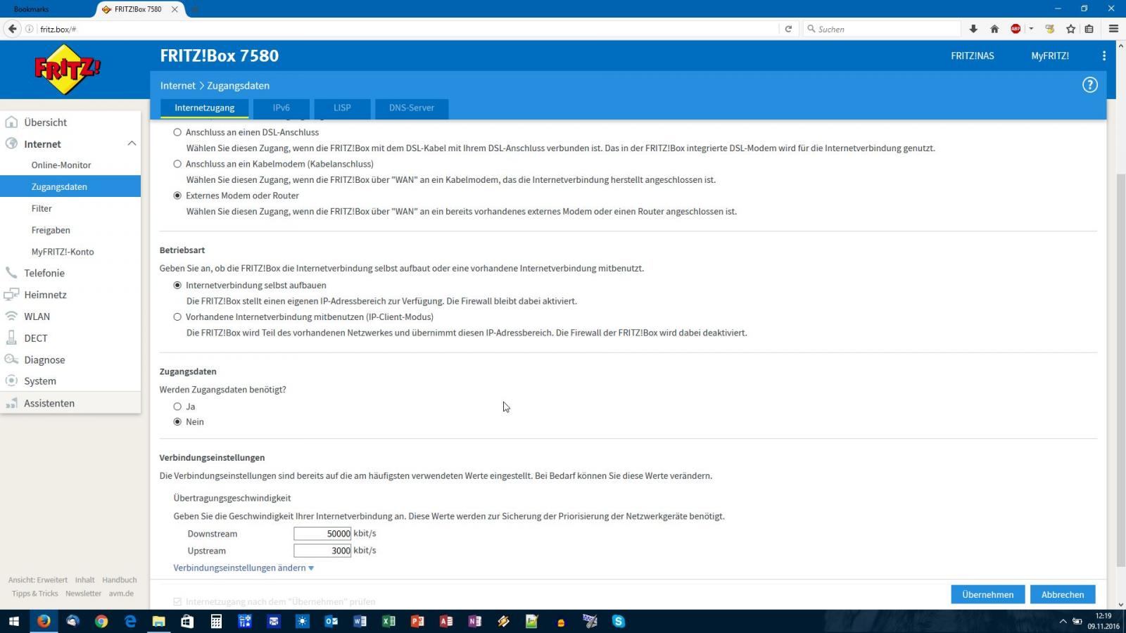
Task: Select Externes Modem oder Router option
Action: [x=177, y=196]
